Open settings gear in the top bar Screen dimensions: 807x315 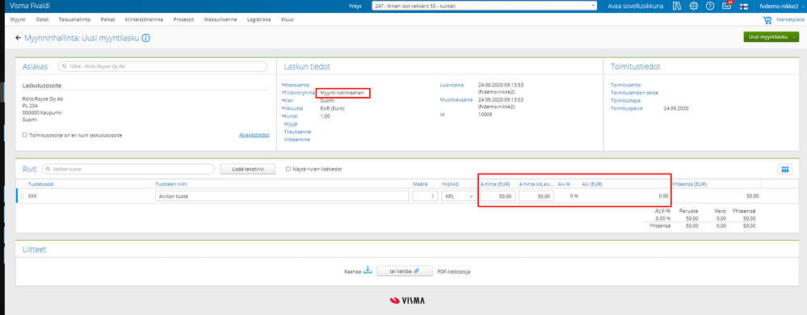pos(694,6)
